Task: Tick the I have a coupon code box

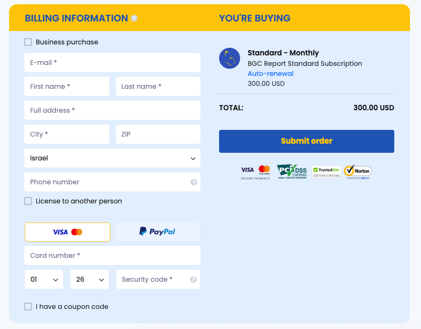Action: point(28,307)
